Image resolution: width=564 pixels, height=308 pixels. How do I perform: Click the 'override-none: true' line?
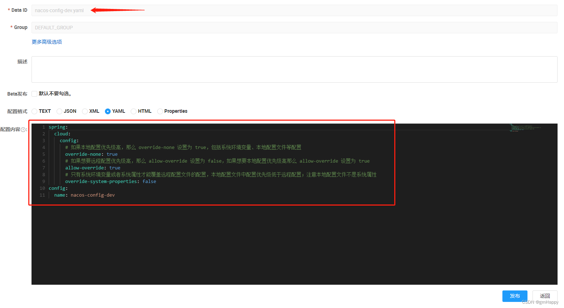(x=91, y=154)
